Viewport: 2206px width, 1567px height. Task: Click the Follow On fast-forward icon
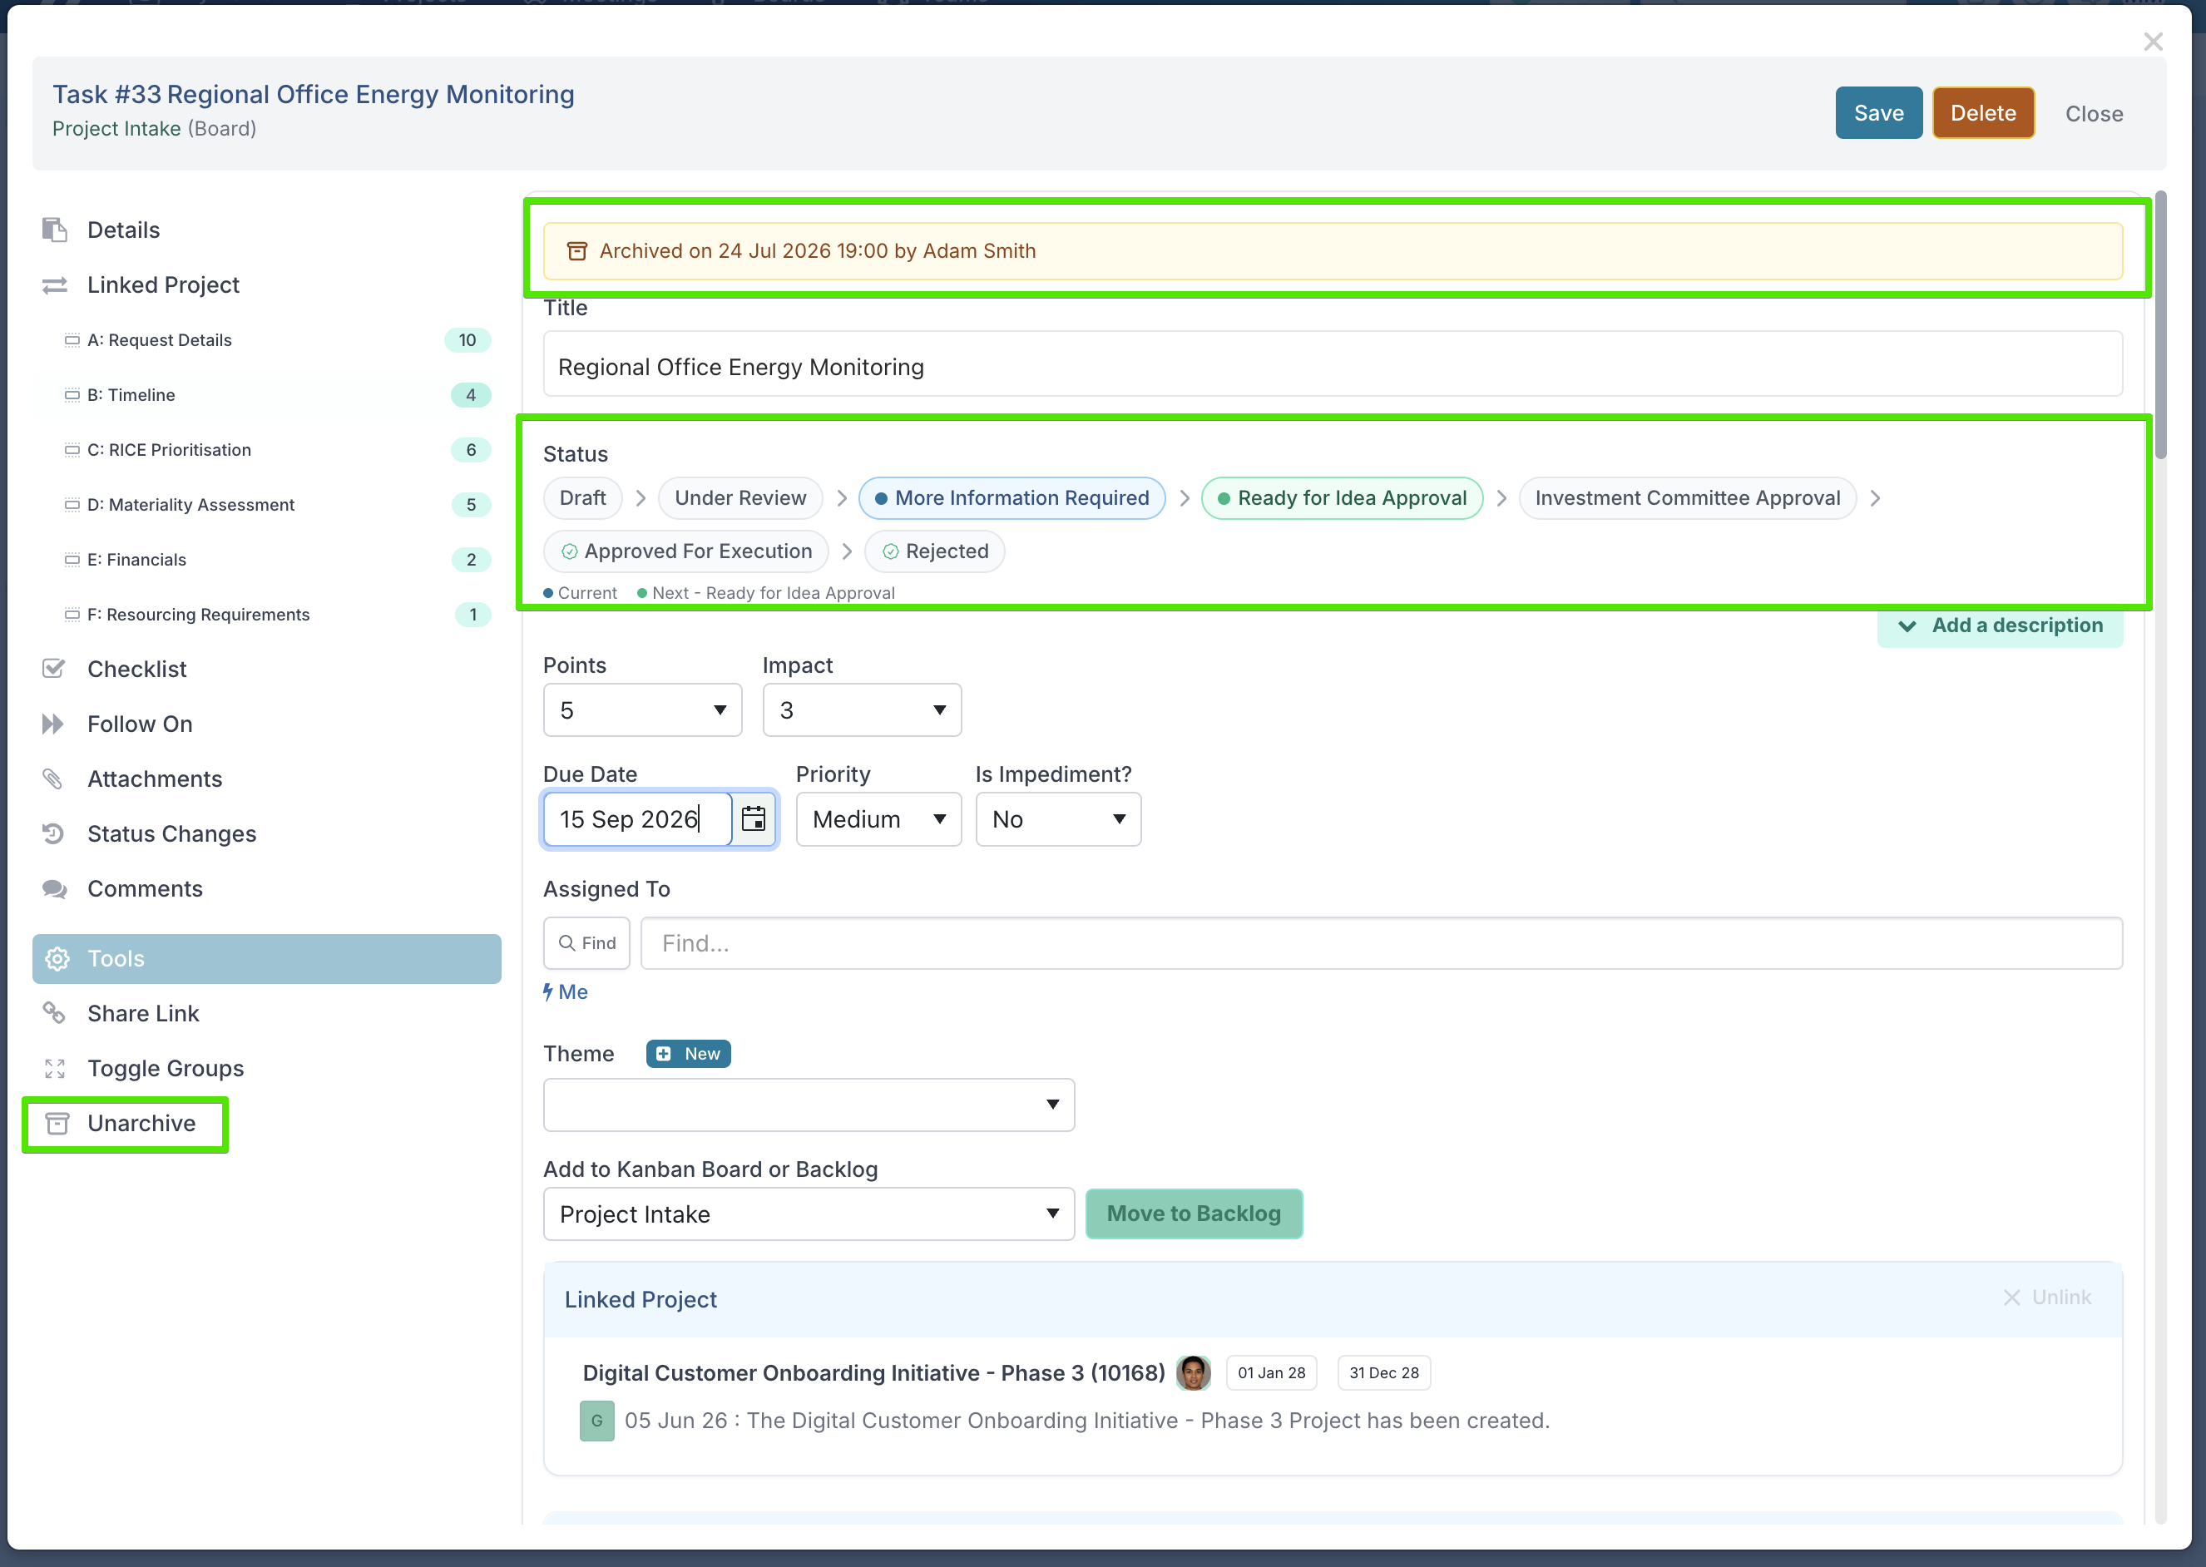pyautogui.click(x=54, y=724)
